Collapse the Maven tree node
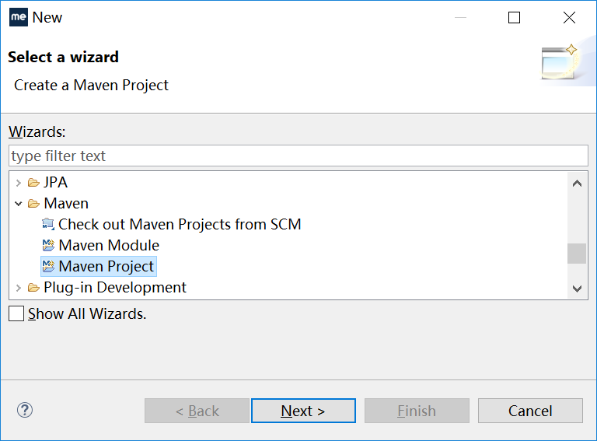The image size is (597, 441). (19, 204)
